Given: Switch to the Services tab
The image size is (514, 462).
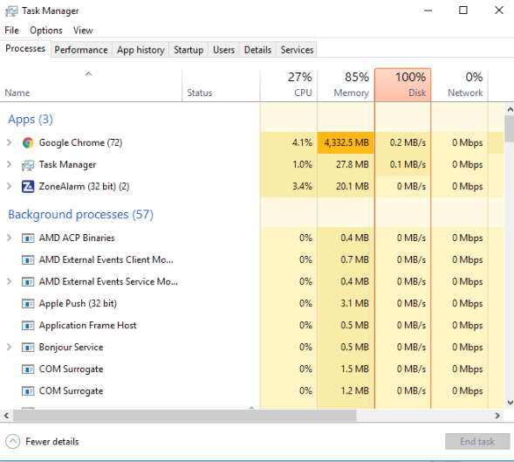Looking at the screenshot, I should click(297, 50).
